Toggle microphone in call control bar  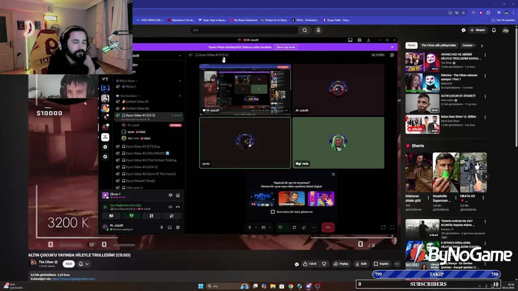250,228
